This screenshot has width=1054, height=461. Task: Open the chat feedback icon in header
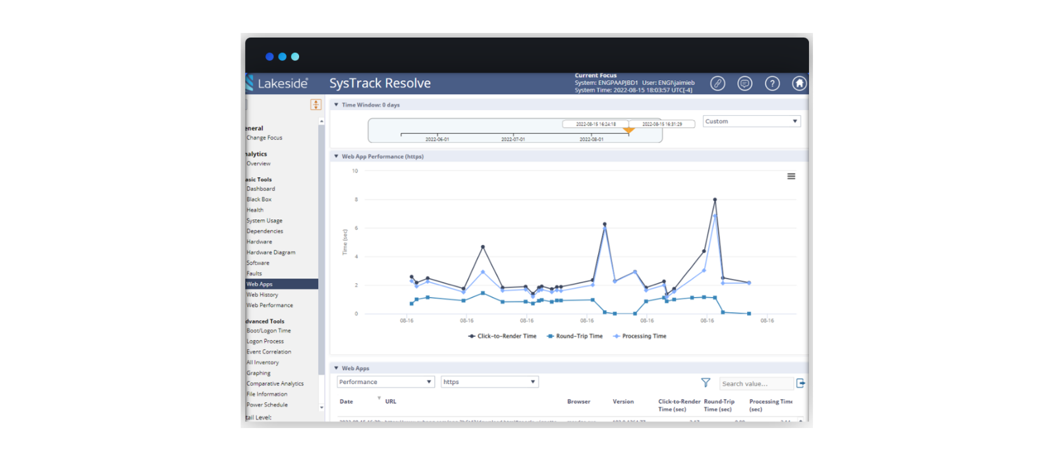(x=744, y=84)
